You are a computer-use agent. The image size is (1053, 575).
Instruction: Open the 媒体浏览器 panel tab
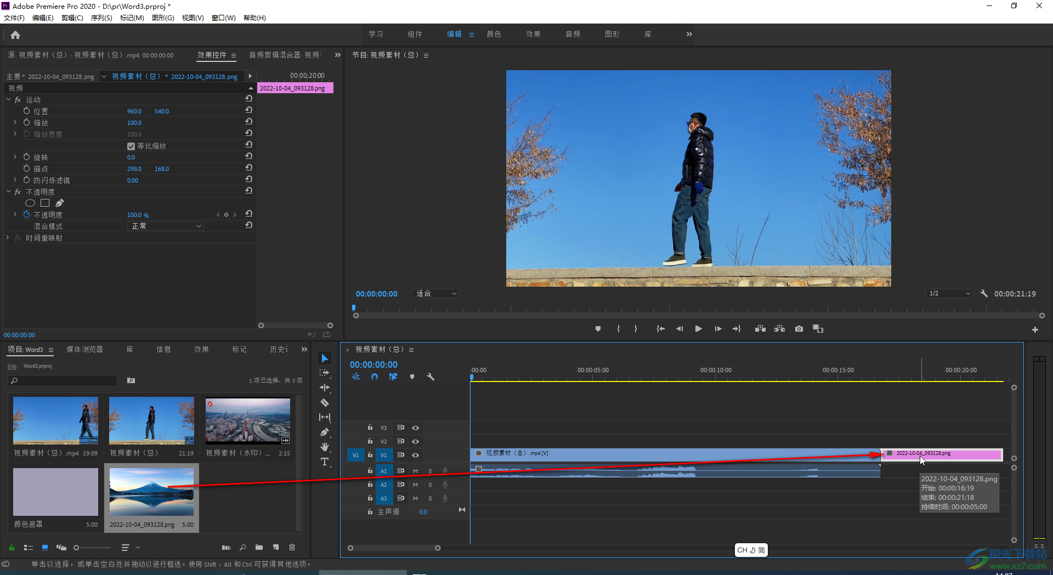(x=84, y=349)
